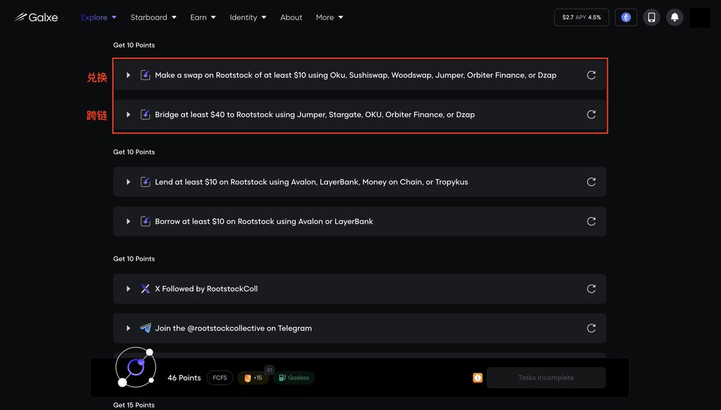Click the quest icon on the Lend task
This screenshot has width=721, height=410.
coord(145,182)
